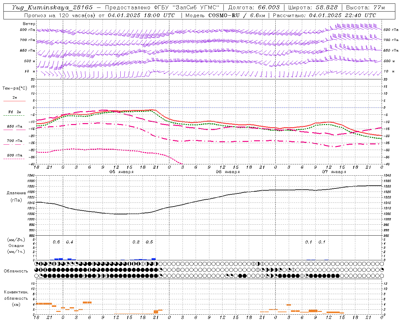Click the Конвективн. label of convective cloud panel
This screenshot has width=400, height=320.
coord(16,292)
